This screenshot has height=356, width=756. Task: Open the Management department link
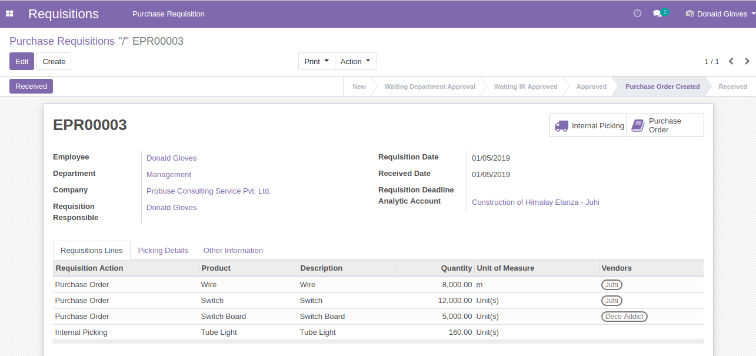click(169, 174)
